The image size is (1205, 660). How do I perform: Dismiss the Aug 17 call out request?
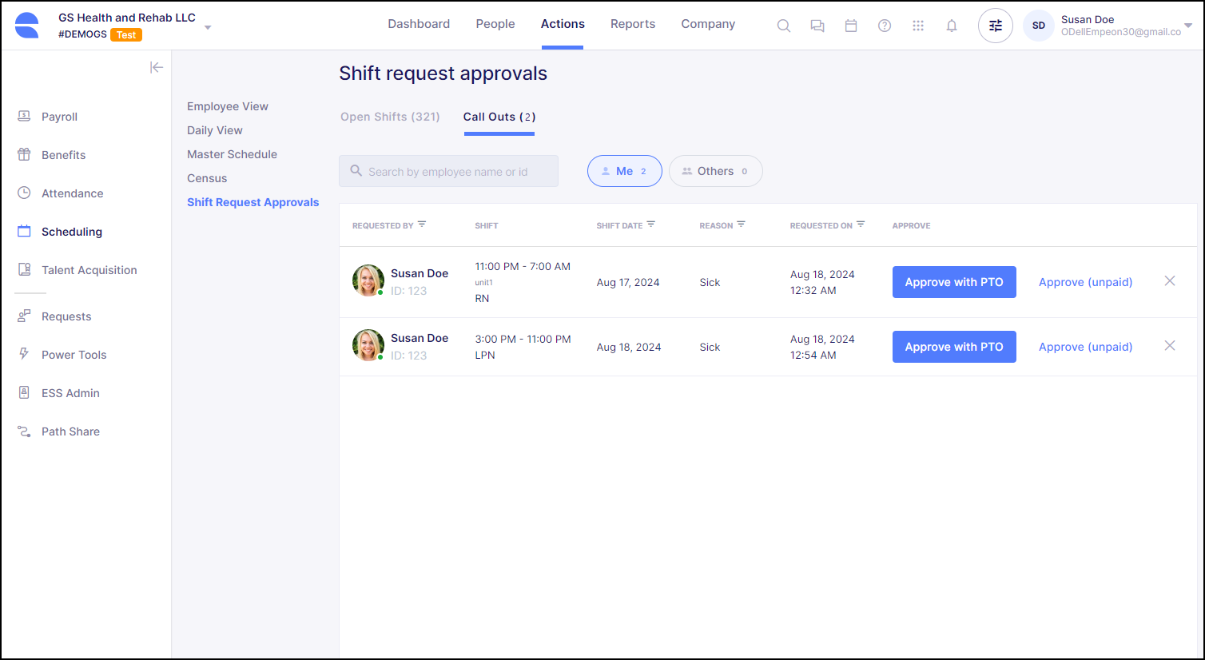click(x=1170, y=281)
